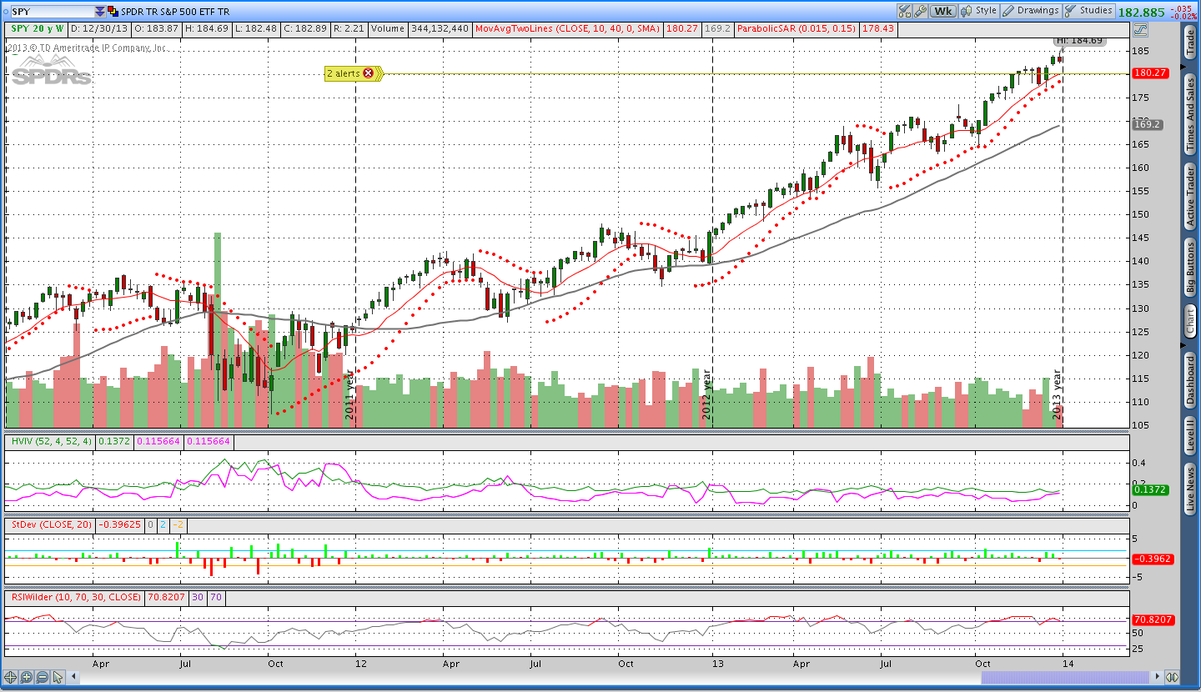Image resolution: width=1201 pixels, height=692 pixels.
Task: Click the StDev (CLOSE, 20) study label
Action: pos(50,525)
